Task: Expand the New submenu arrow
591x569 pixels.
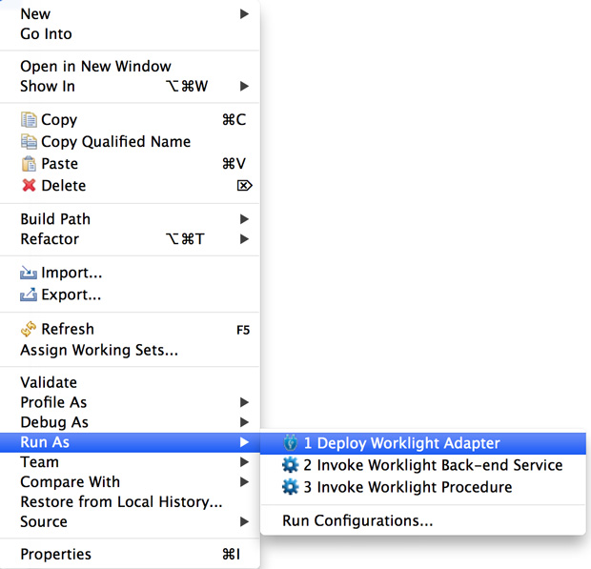Action: click(244, 14)
